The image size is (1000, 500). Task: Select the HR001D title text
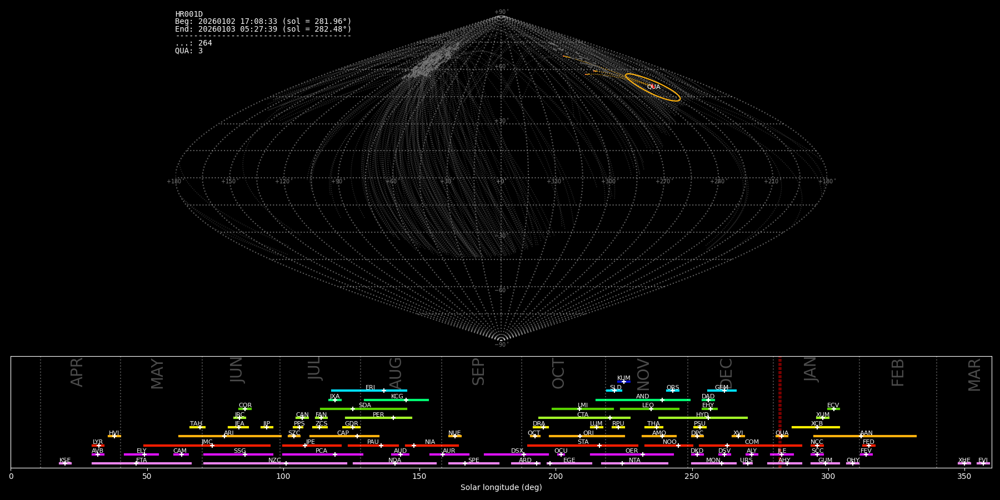pyautogui.click(x=189, y=14)
